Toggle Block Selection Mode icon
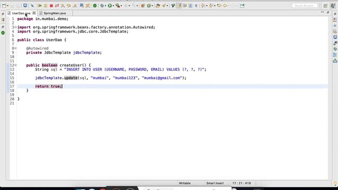 click(x=190, y=6)
